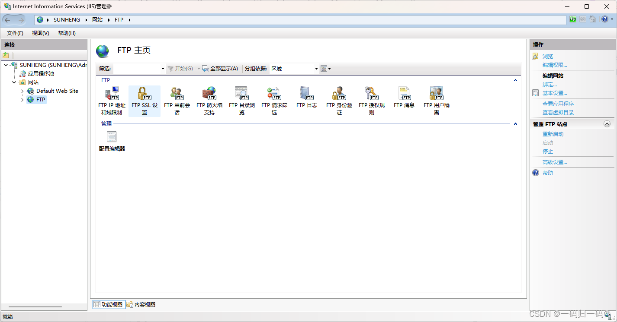Open the Configuration Editor (配置编辑器) icon
This screenshot has height=322, width=617.
pos(112,141)
